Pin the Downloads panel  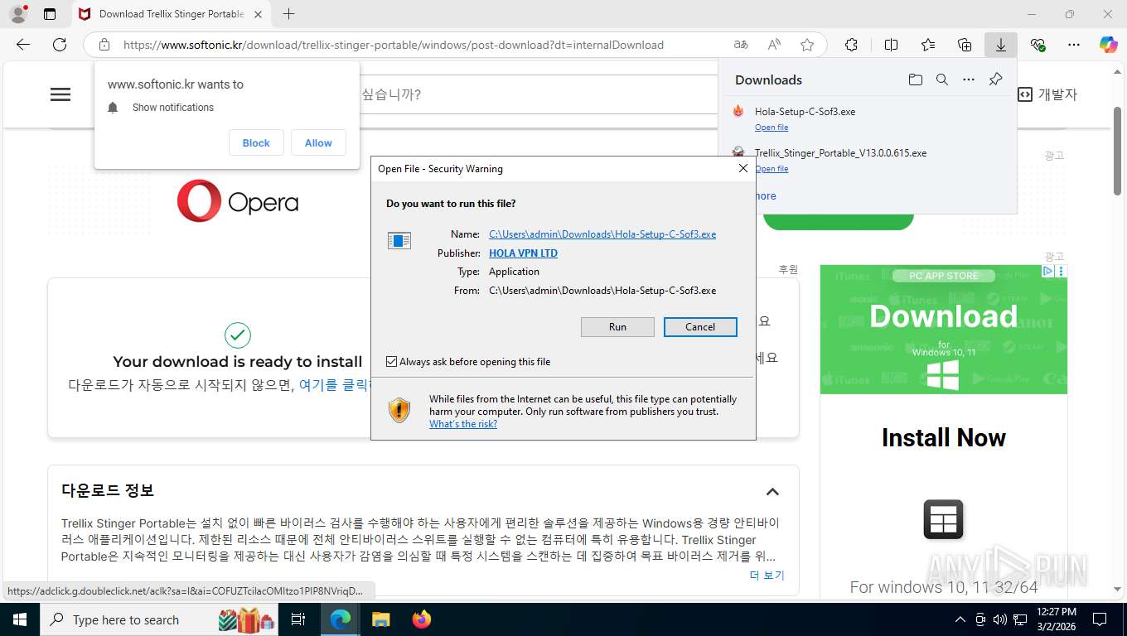tap(996, 79)
